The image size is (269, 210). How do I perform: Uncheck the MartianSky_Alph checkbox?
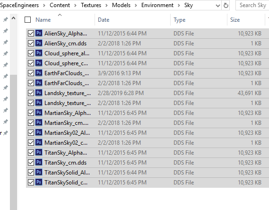click(31, 113)
